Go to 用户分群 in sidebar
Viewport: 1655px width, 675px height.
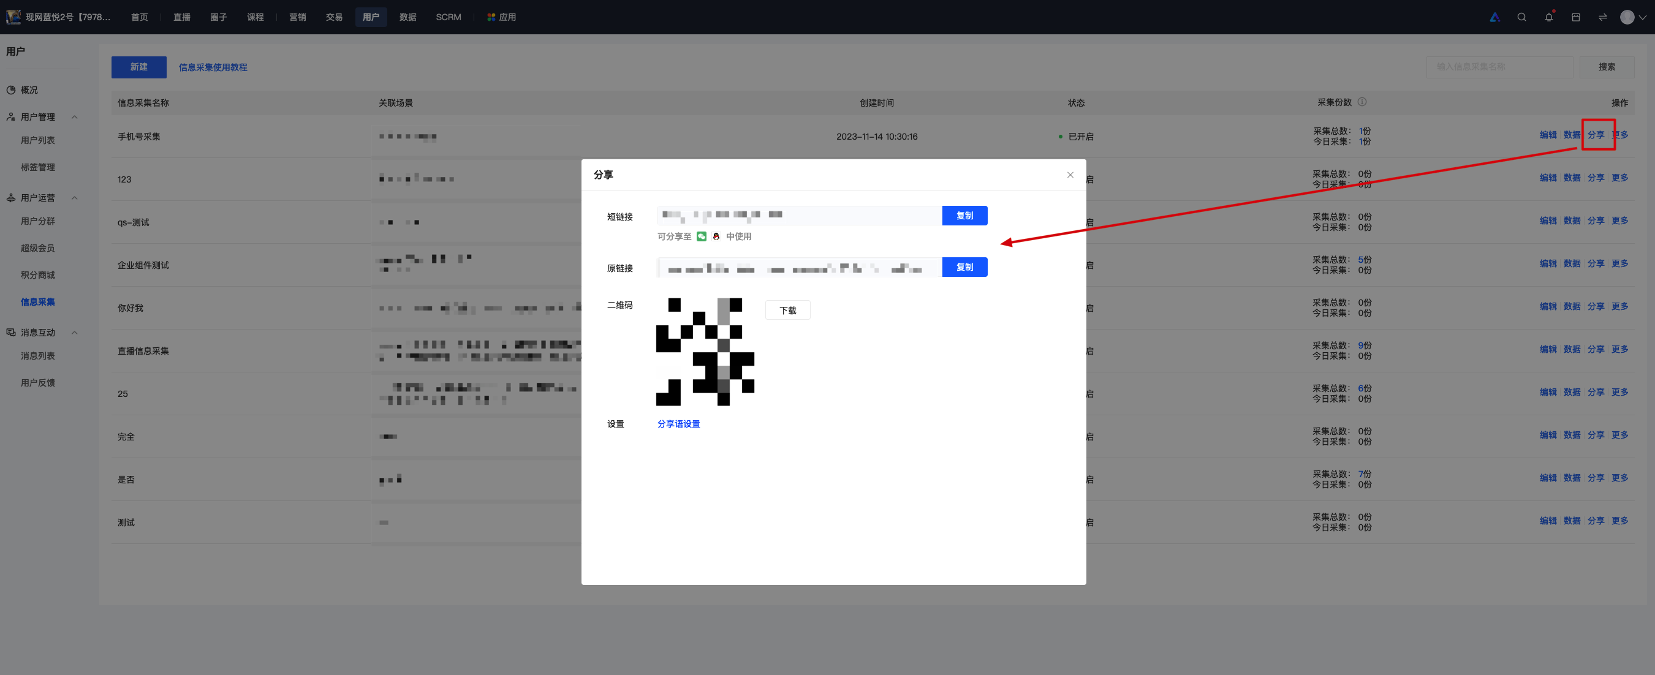pyautogui.click(x=37, y=221)
